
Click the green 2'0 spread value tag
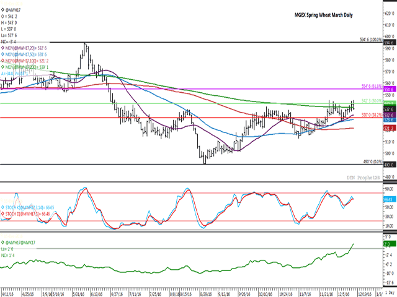click(x=390, y=244)
